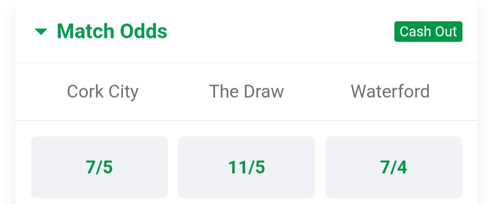493x204 pixels.
Task: Add the 7/4 price to betslip
Action: pyautogui.click(x=393, y=167)
